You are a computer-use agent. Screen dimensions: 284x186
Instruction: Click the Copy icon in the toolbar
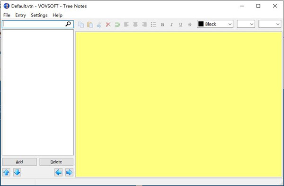(81, 25)
